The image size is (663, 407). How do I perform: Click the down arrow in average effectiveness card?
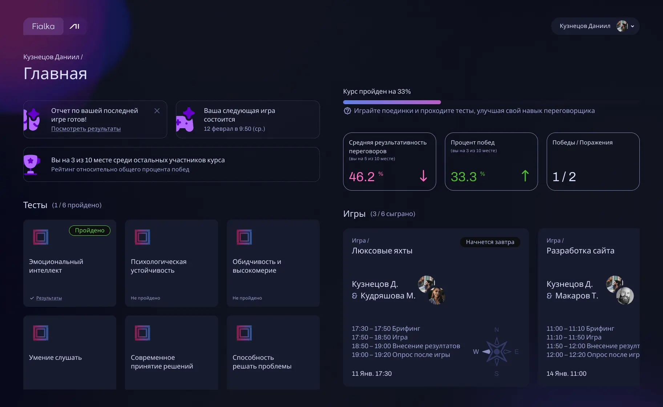click(x=423, y=176)
